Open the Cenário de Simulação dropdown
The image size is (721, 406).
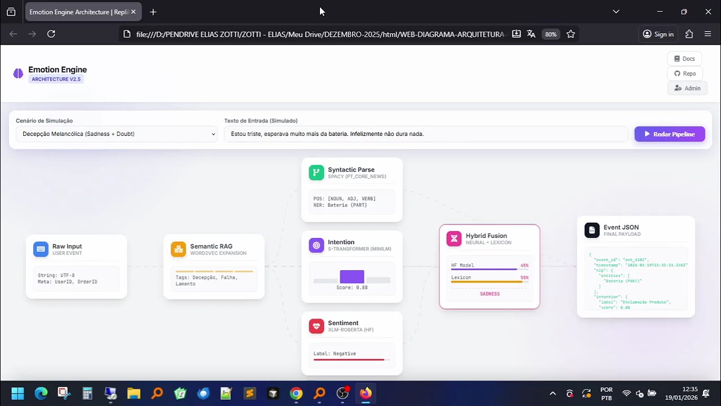point(117,134)
